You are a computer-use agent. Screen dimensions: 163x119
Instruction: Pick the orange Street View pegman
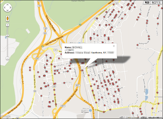click(x=8, y=19)
